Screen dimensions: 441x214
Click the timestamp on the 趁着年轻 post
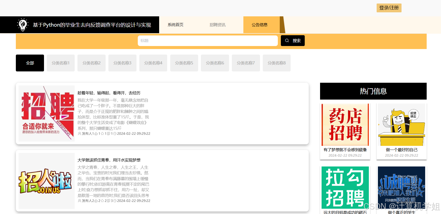[134, 134]
